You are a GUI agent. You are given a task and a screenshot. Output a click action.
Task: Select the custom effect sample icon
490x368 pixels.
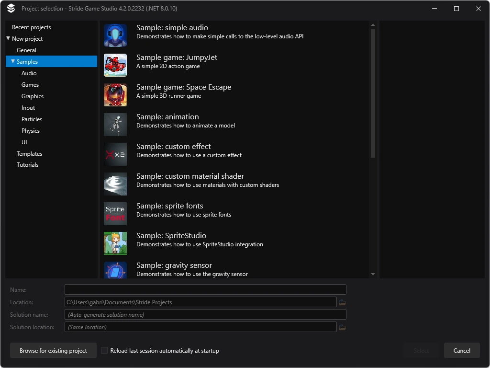click(115, 154)
